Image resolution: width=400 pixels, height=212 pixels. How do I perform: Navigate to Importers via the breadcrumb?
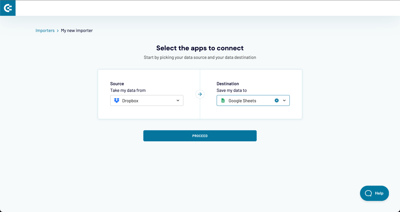pos(45,30)
